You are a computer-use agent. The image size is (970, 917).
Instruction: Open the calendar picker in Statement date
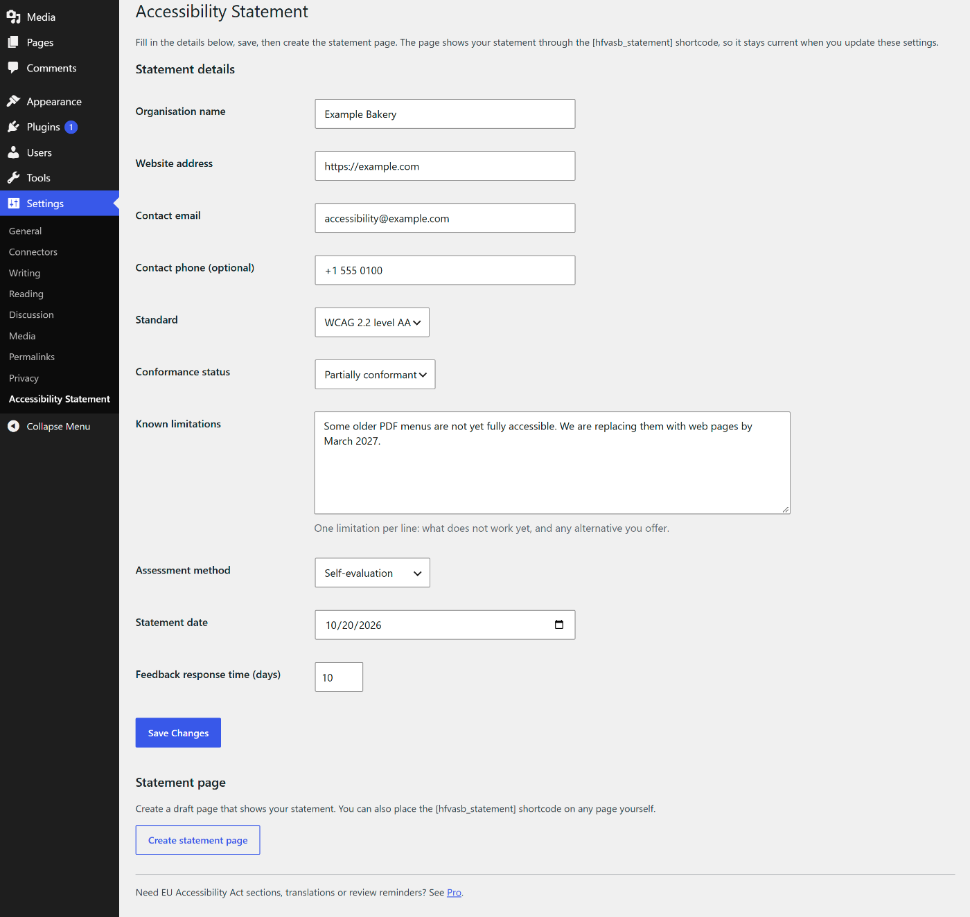pyautogui.click(x=559, y=625)
